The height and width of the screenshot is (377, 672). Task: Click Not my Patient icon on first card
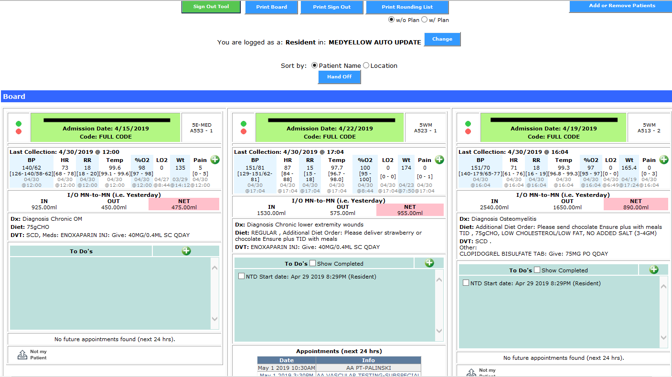pyautogui.click(x=22, y=355)
